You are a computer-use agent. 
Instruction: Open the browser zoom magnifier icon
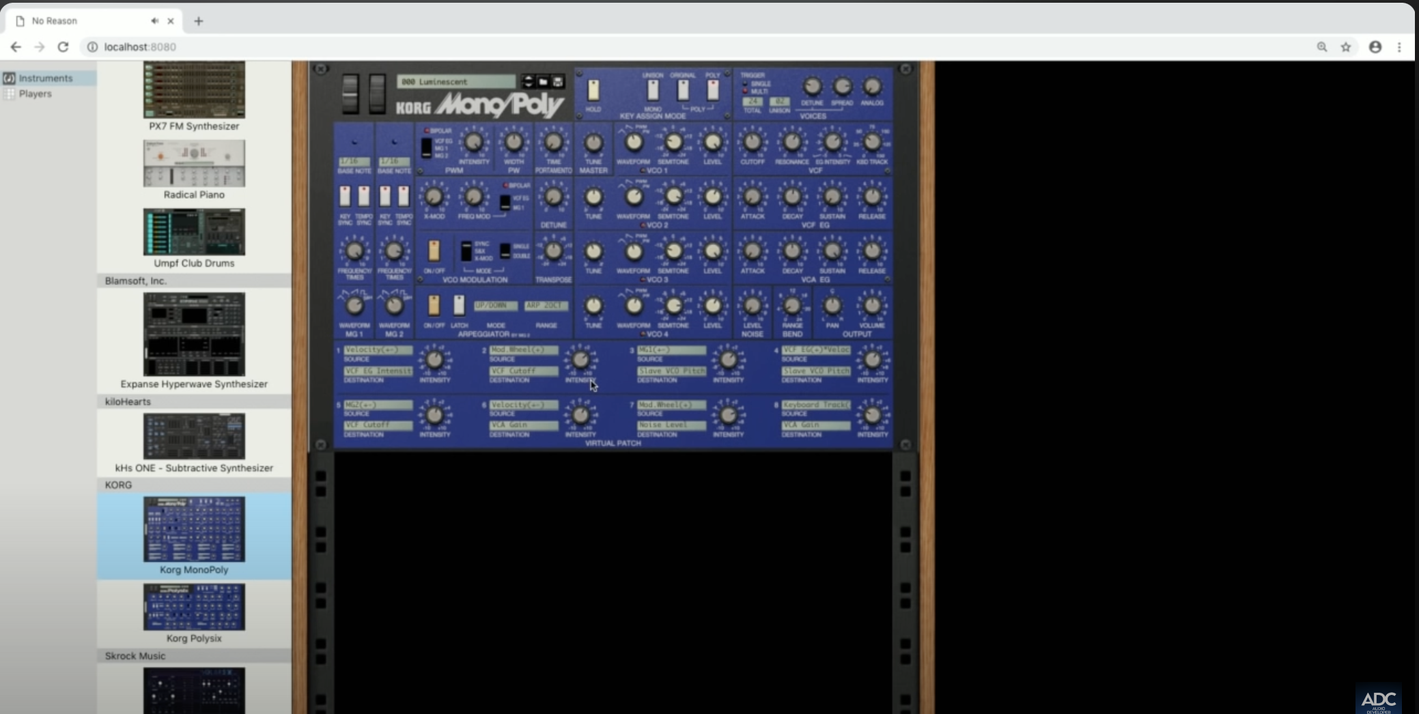[x=1322, y=47]
